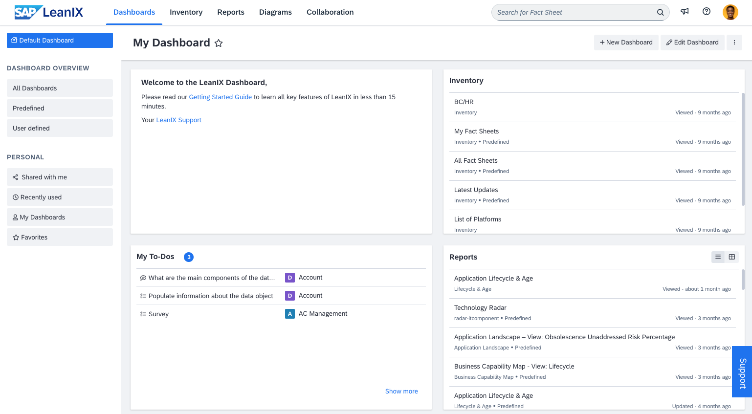Click the New Dashboard button
The width and height of the screenshot is (752, 414).
point(626,43)
